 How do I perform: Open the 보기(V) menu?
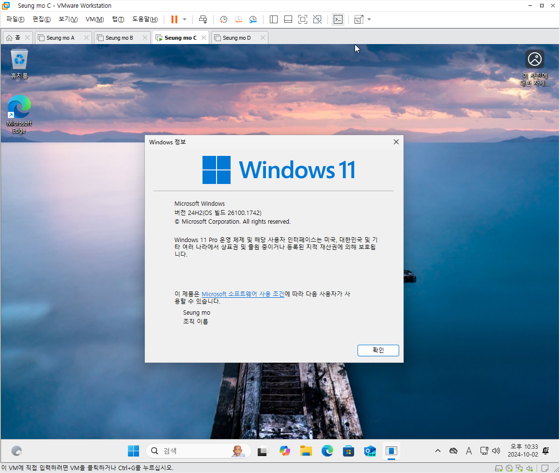pos(68,19)
